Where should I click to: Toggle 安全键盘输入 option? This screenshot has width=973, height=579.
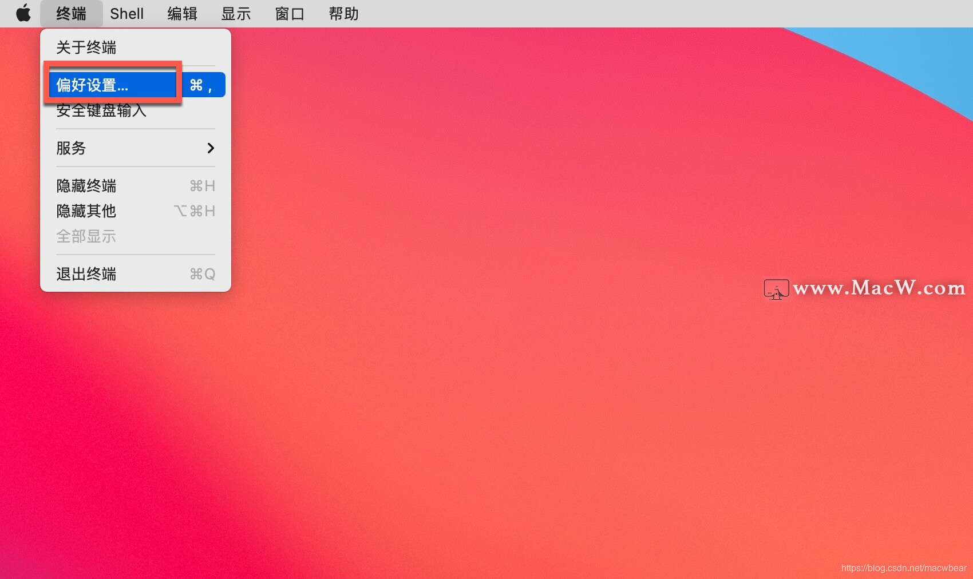click(x=136, y=110)
